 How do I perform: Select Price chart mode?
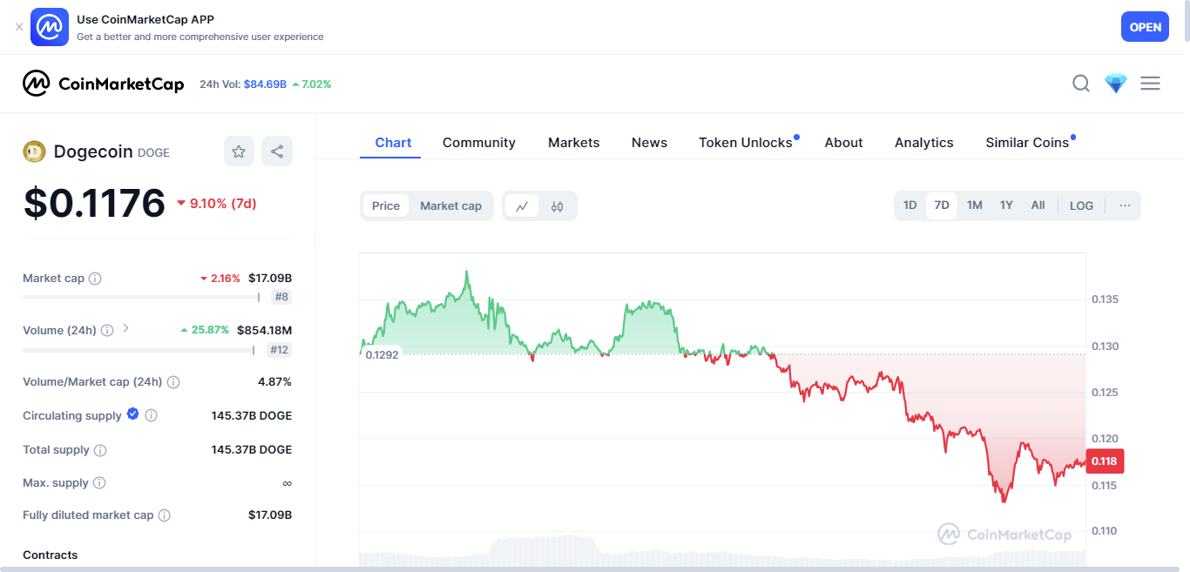coord(386,206)
